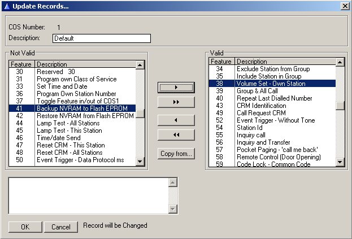352x239 pixels.
Task: Click the single left arrow move button
Action: [176, 120]
